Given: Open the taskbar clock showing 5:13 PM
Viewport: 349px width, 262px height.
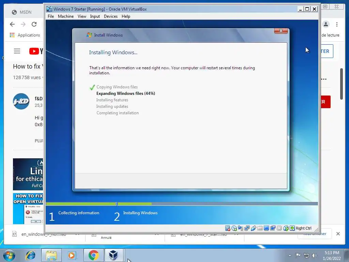Looking at the screenshot, I should [x=332, y=255].
